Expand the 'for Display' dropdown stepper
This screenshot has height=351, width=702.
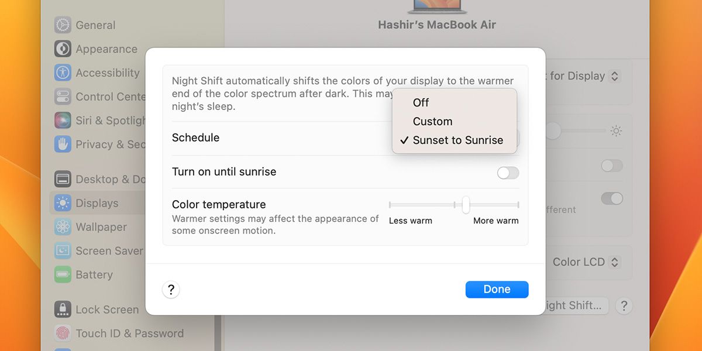(614, 76)
